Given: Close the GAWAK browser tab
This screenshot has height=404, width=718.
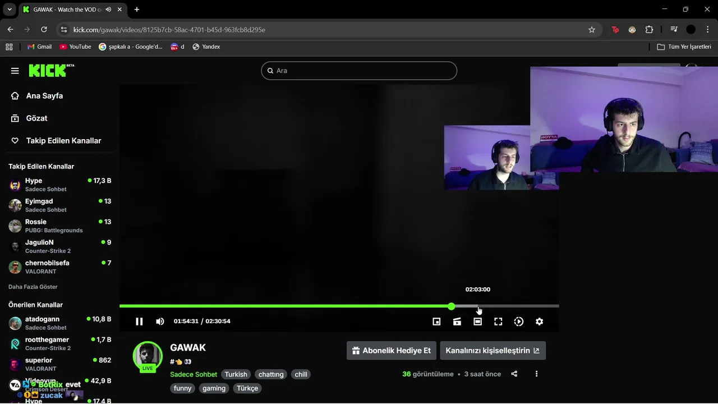Looking at the screenshot, I should pyautogui.click(x=121, y=10).
